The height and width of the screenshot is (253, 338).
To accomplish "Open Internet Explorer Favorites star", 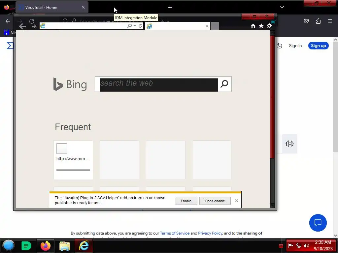I will (x=261, y=26).
